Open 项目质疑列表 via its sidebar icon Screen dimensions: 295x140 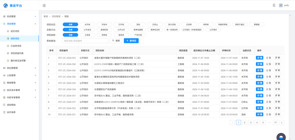point(8,53)
